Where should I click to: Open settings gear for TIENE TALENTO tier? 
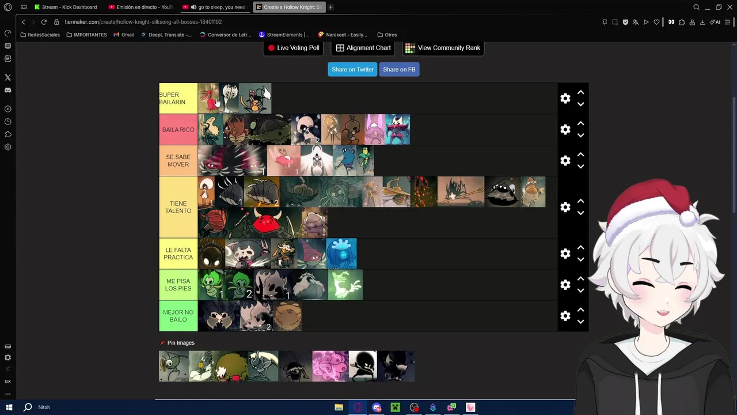coord(565,207)
